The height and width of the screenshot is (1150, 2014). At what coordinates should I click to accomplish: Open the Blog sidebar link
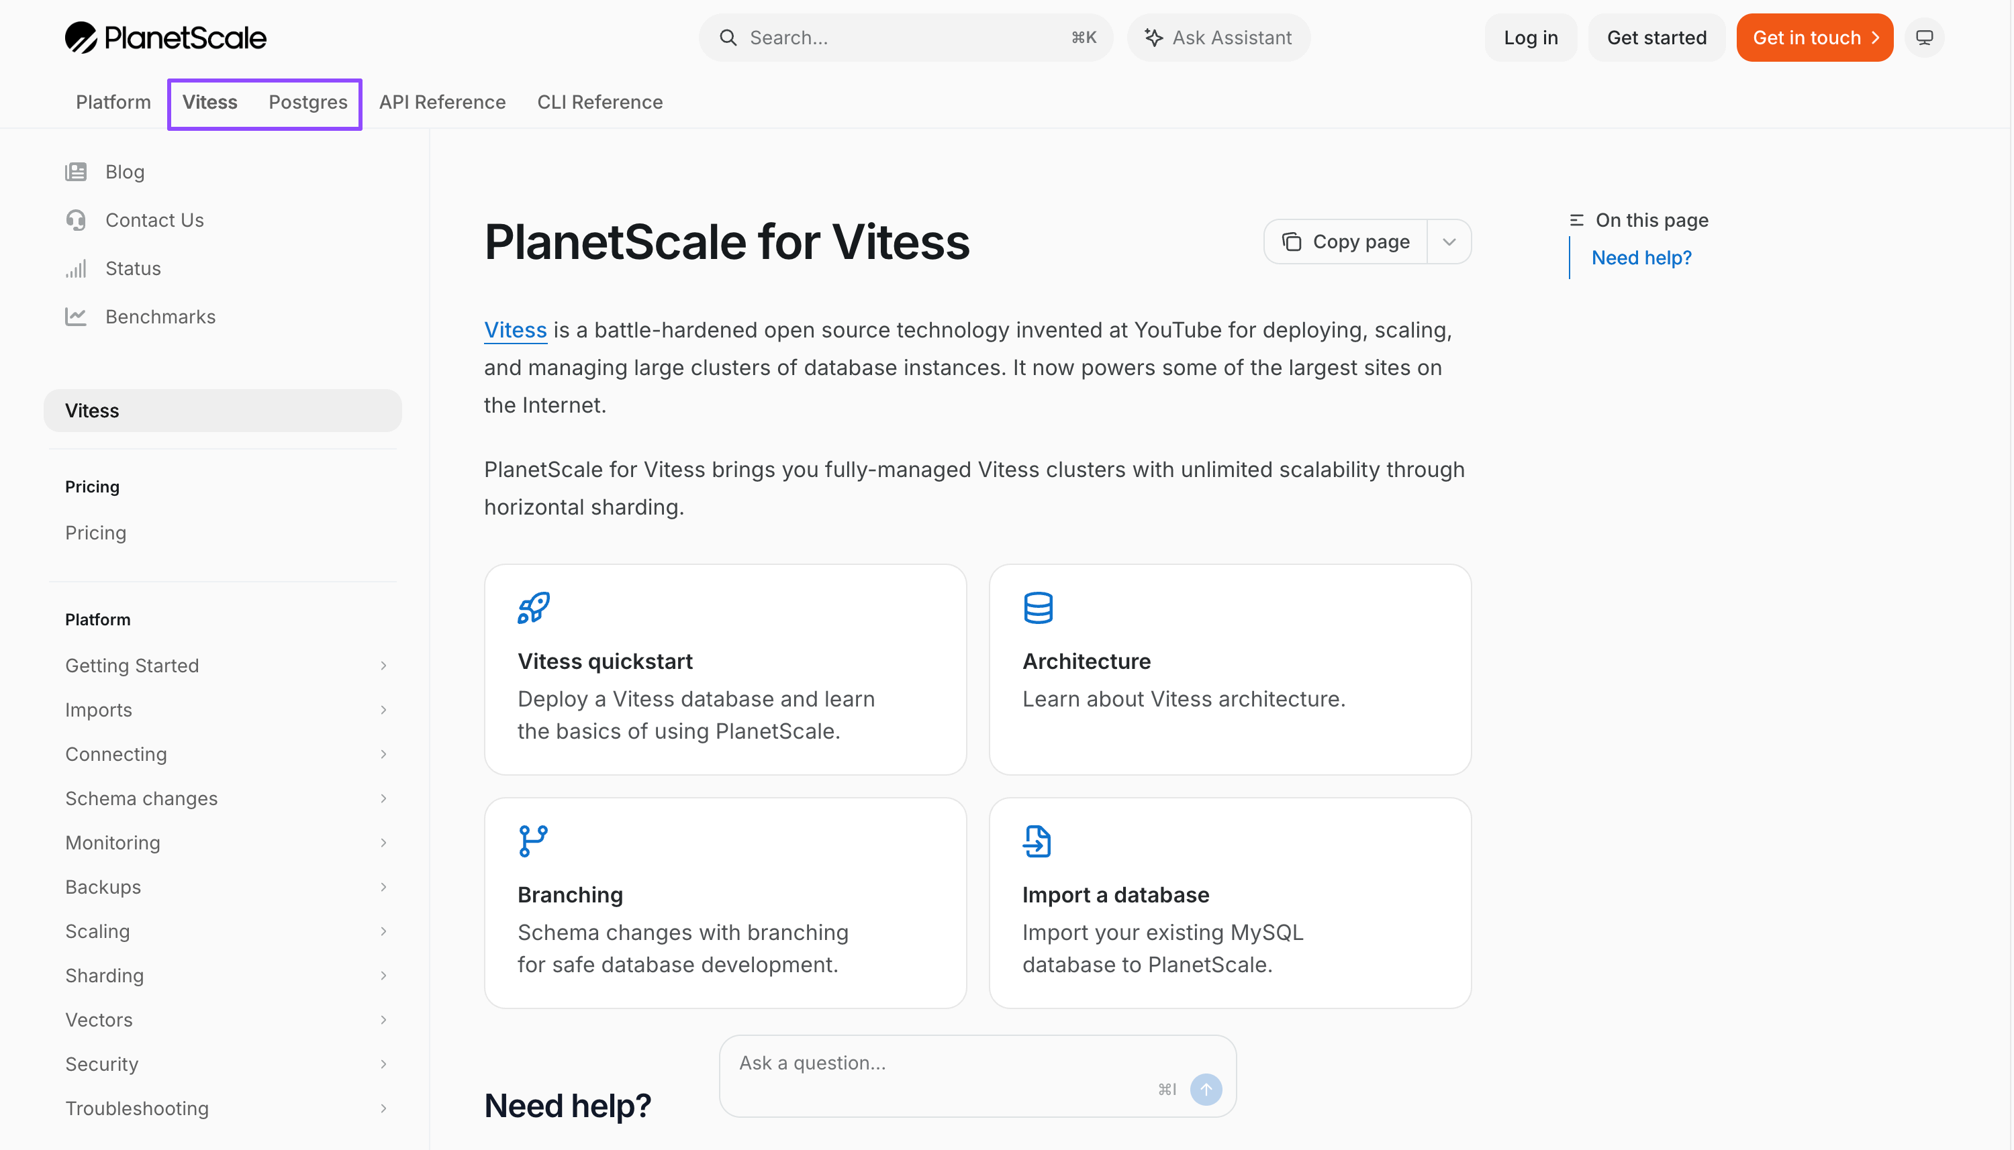click(x=125, y=172)
